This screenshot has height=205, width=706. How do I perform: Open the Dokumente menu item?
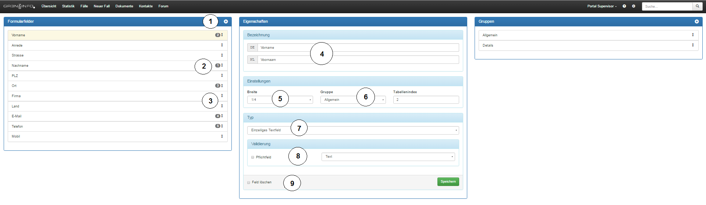(x=124, y=6)
